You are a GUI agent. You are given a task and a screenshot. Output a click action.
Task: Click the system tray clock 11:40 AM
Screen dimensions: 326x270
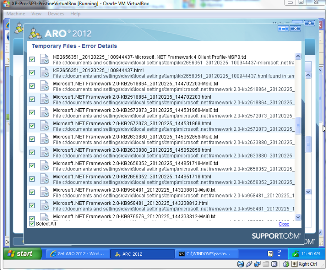pyautogui.click(x=310, y=254)
